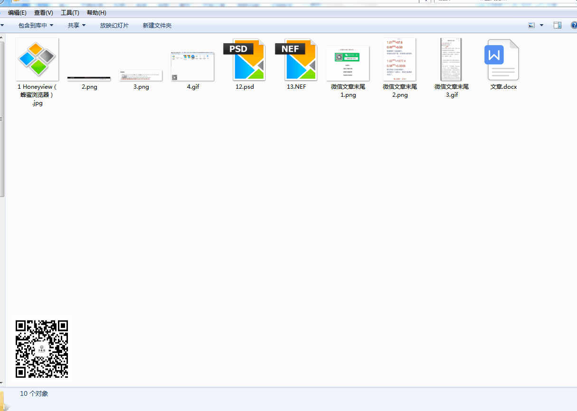This screenshot has height=411, width=577.
Task: Select the Honeyview jpg file icon
Action: click(x=37, y=59)
